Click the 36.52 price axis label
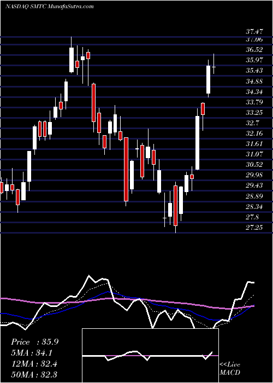The image size is (273, 383). point(254,50)
